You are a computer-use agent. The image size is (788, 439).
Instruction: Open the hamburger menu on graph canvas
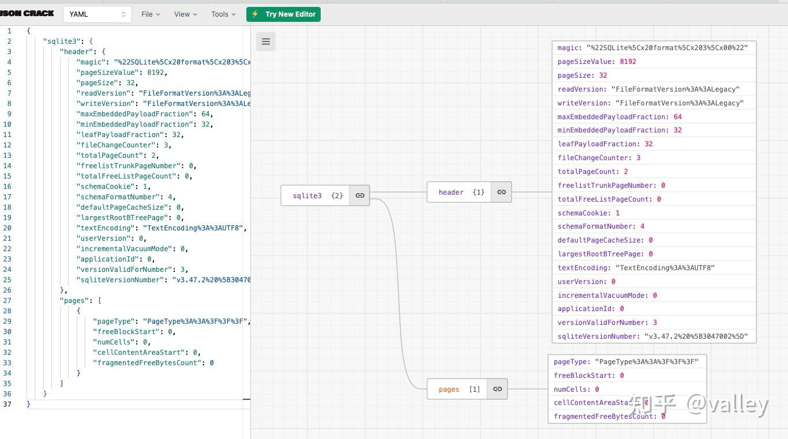click(266, 41)
